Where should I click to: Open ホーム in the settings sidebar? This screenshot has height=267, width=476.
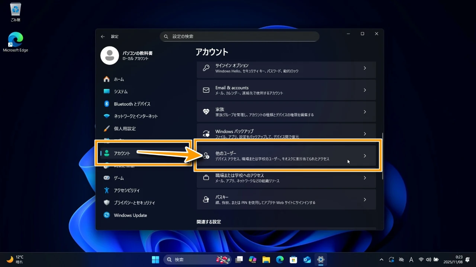[x=119, y=79]
